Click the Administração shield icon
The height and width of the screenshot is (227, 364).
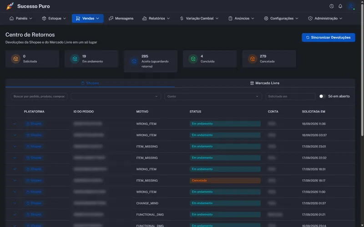(310, 18)
